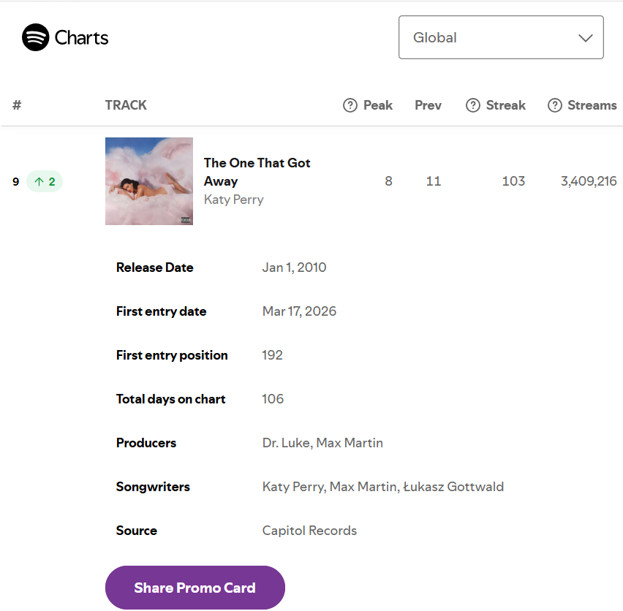Open Katy Perry artist link
This screenshot has height=611, width=623.
pyautogui.click(x=234, y=200)
